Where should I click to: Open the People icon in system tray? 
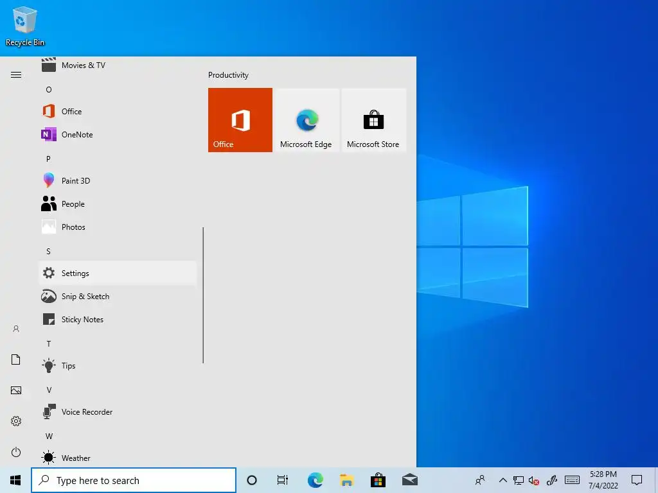click(x=480, y=480)
